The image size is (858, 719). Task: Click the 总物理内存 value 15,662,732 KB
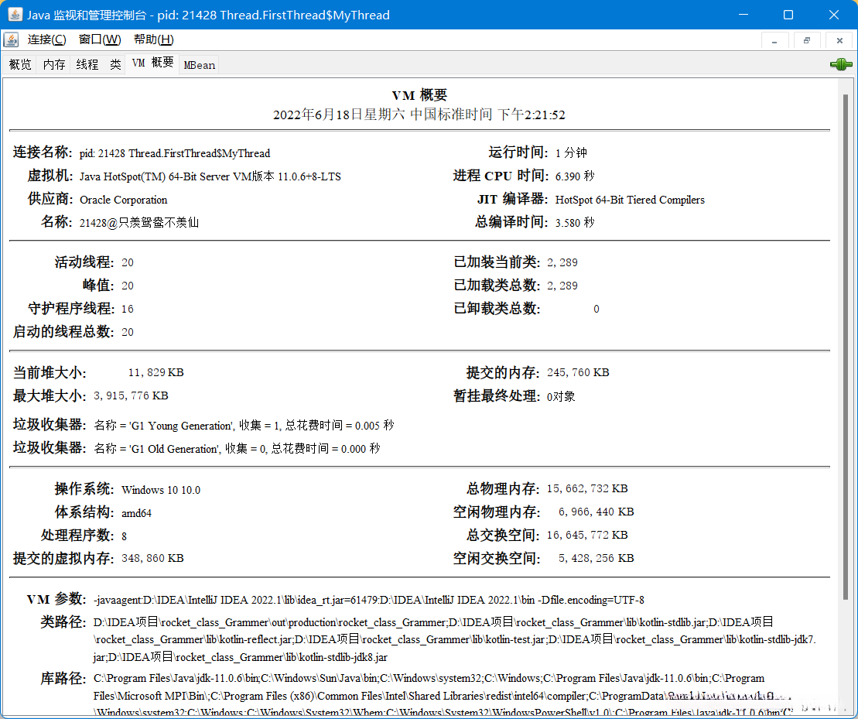click(587, 488)
